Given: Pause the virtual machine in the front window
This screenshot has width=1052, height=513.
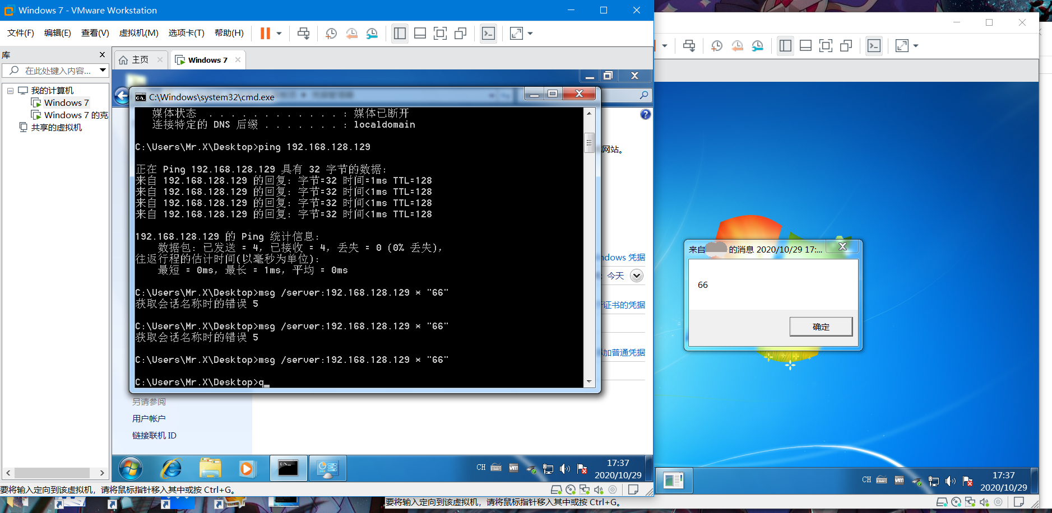Looking at the screenshot, I should [x=265, y=34].
